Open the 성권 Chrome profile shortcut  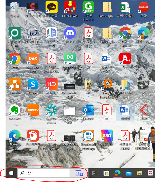pos(125,33)
